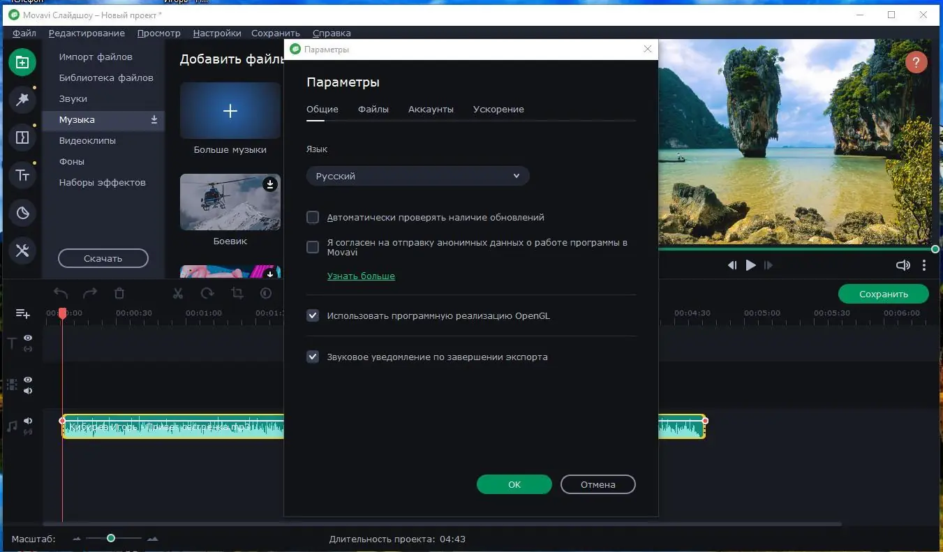This screenshot has width=943, height=552.
Task: Click the download icon on Боевик thumbnail
Action: coord(270,184)
